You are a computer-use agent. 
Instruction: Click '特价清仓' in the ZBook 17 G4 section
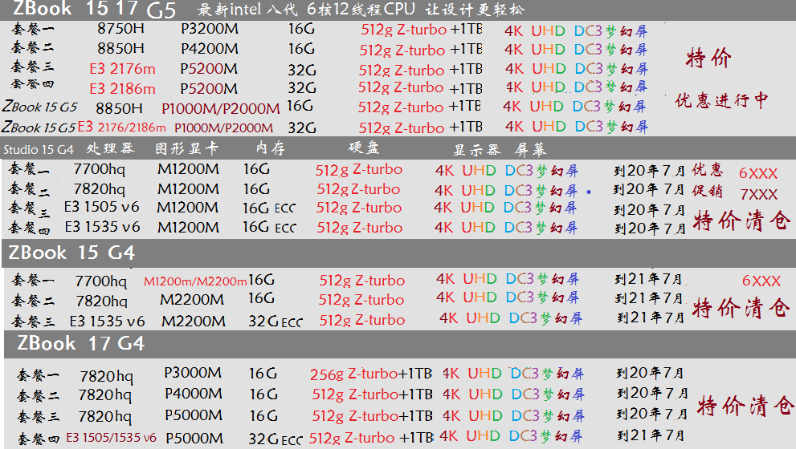[746, 406]
